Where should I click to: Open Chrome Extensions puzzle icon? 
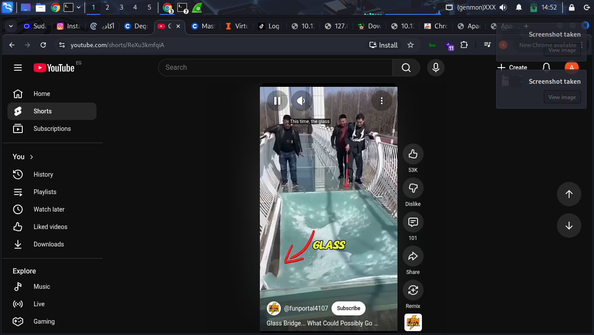[x=464, y=45]
